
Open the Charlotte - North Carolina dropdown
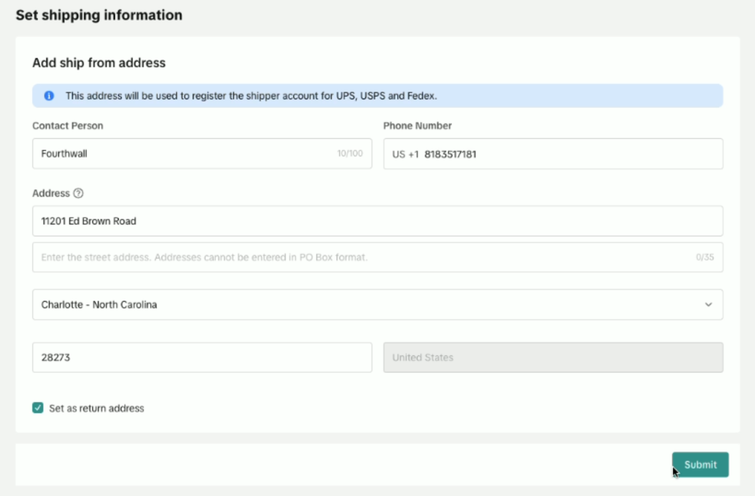point(368,305)
